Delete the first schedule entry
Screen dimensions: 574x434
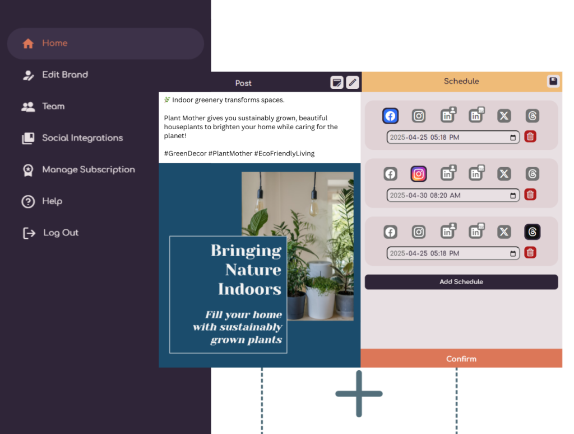point(530,136)
